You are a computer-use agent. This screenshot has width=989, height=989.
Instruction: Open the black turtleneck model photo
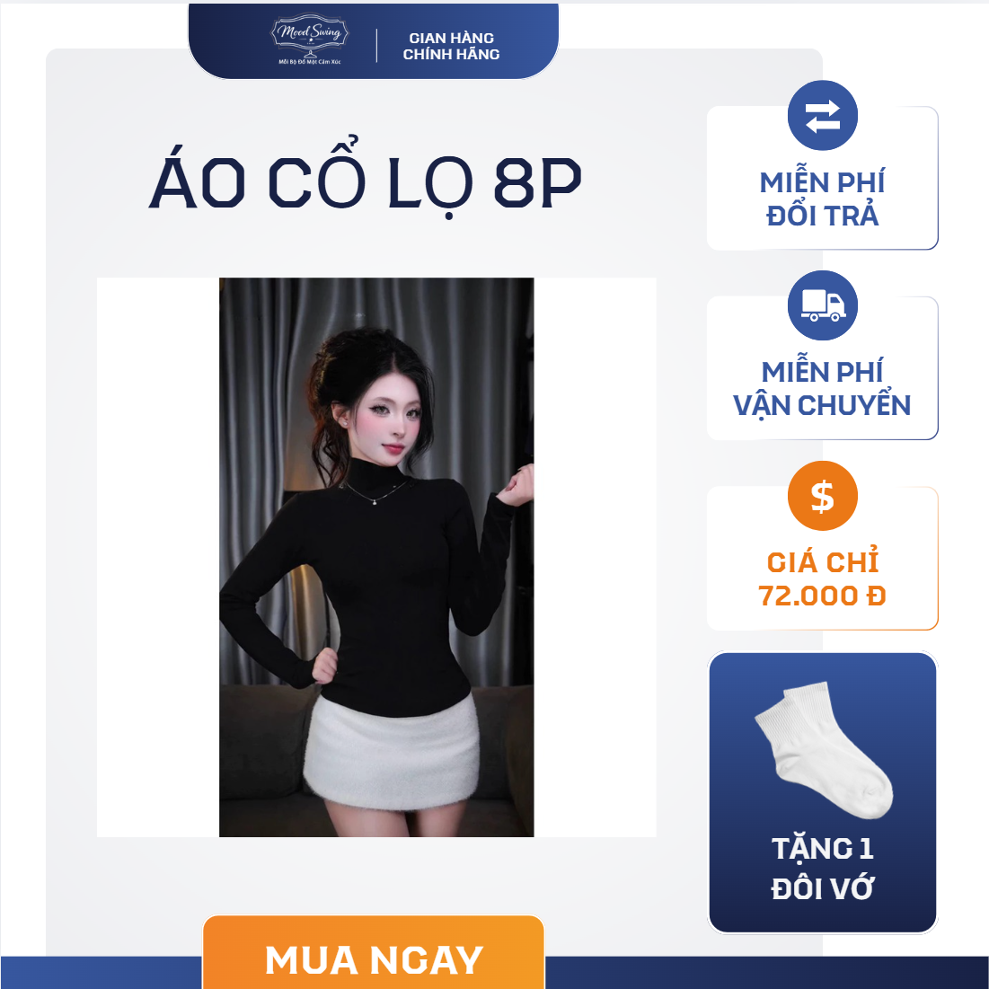(x=376, y=557)
